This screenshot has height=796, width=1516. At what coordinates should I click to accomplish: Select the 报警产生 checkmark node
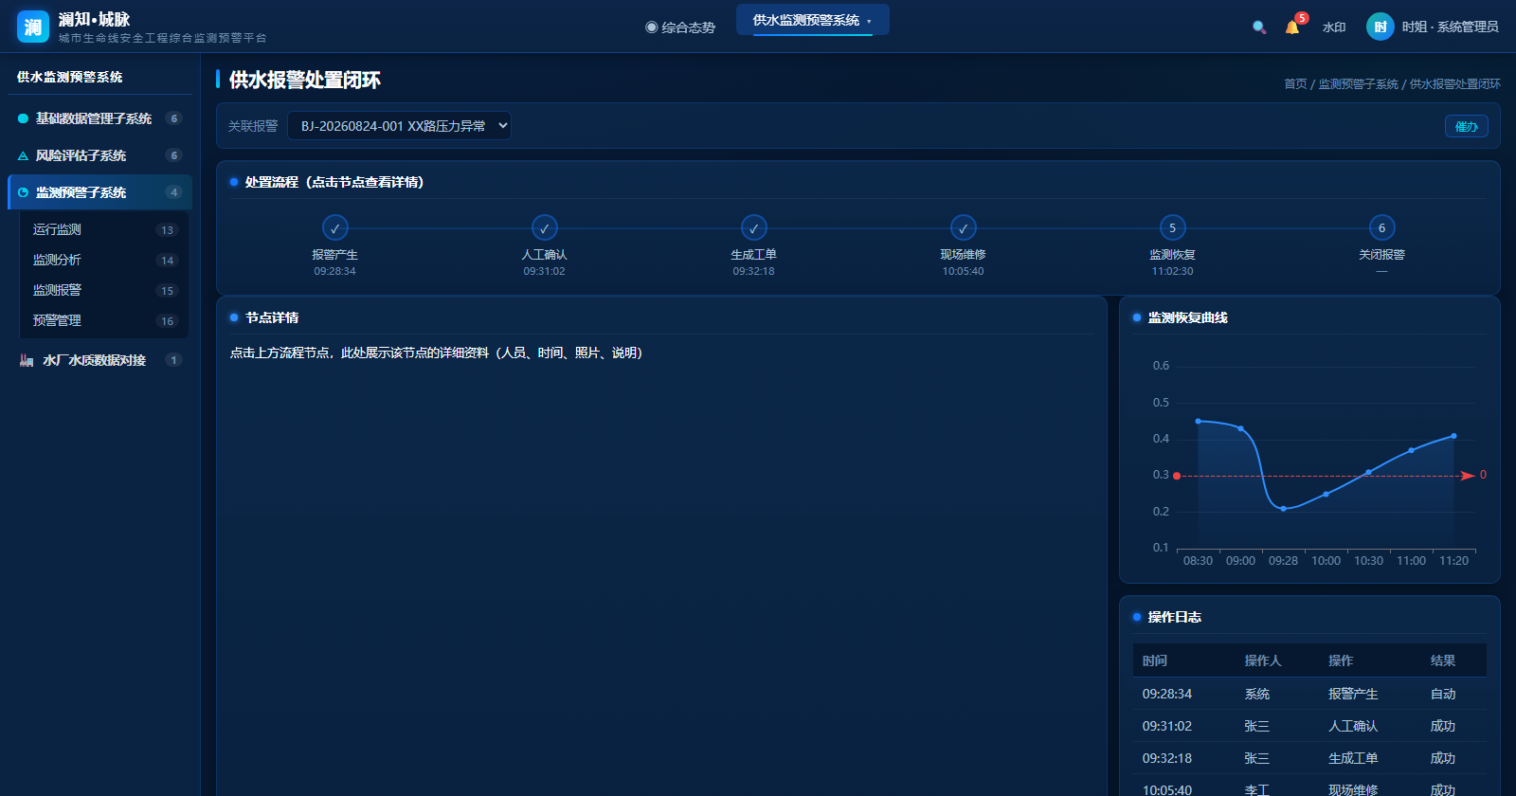(x=335, y=227)
